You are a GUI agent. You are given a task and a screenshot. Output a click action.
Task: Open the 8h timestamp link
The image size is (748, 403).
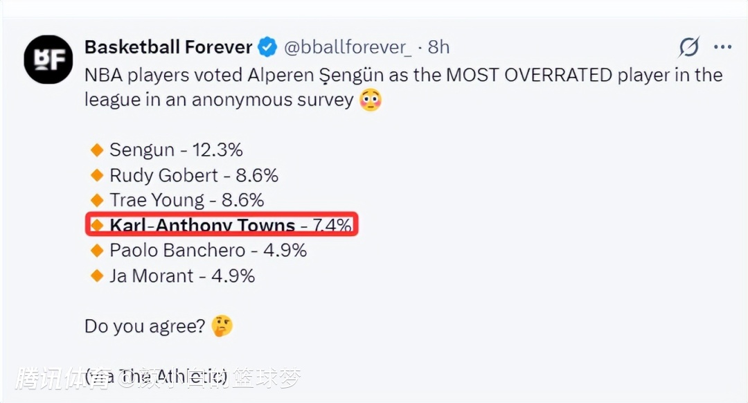point(438,47)
